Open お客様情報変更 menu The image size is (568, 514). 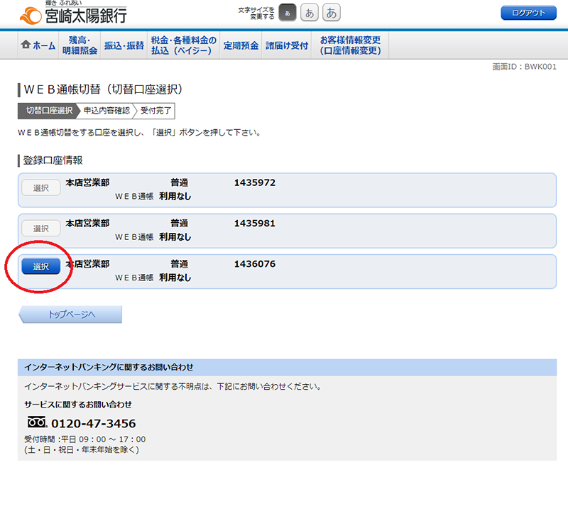[x=350, y=45]
